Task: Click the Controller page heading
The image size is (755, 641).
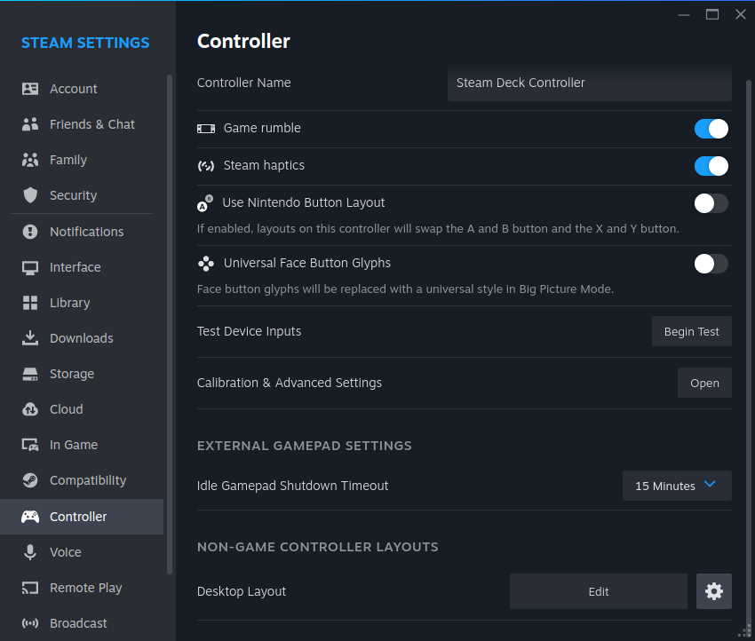Action: [x=243, y=42]
